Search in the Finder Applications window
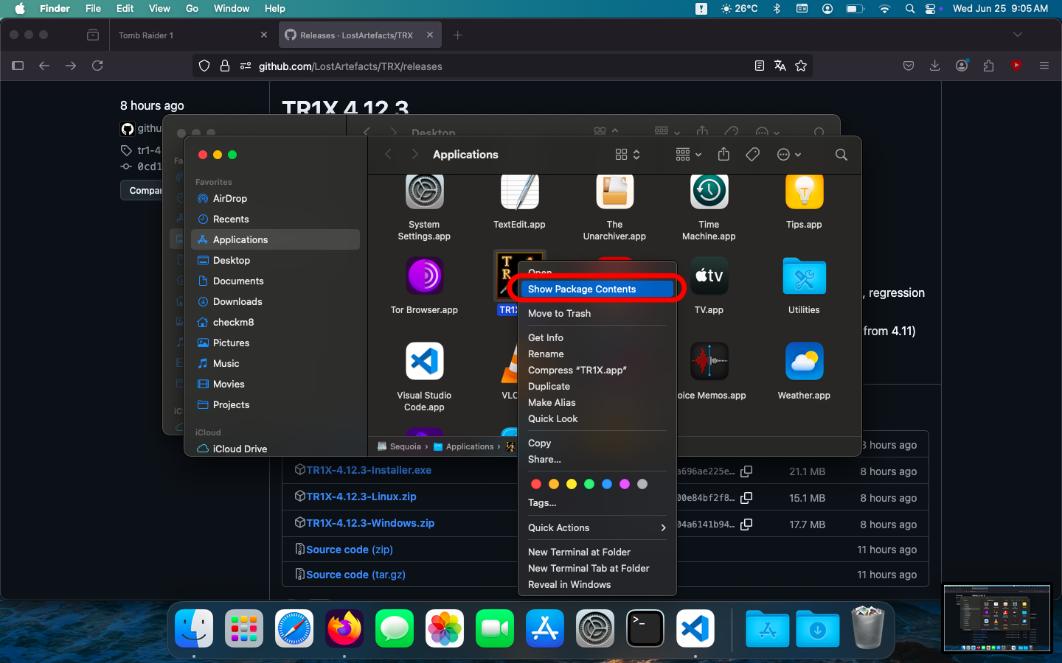Image resolution: width=1062 pixels, height=663 pixels. click(x=841, y=155)
